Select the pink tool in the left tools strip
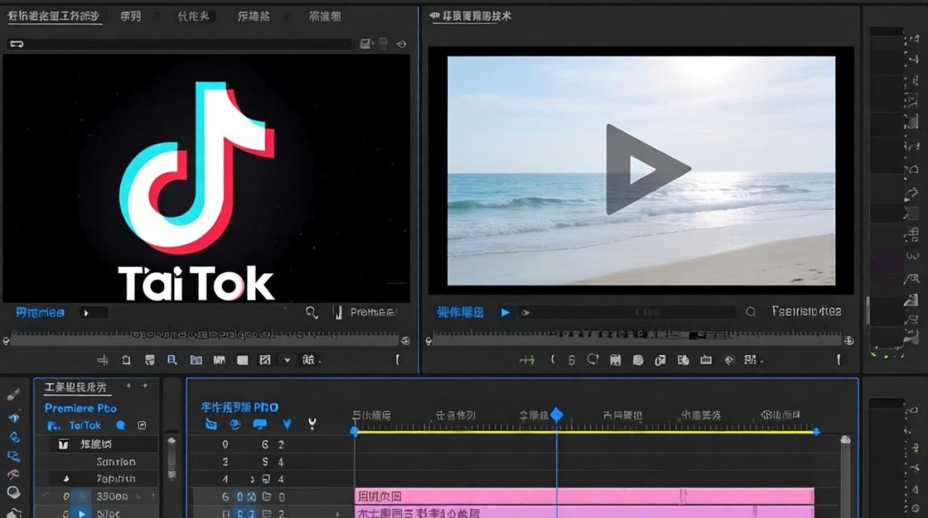The width and height of the screenshot is (928, 518). [x=13, y=475]
